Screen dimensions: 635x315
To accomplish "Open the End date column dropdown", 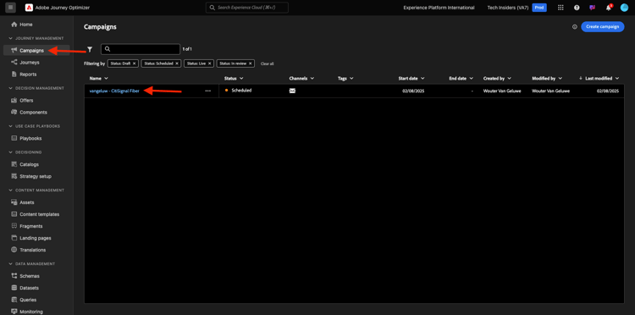I will 471,78.
